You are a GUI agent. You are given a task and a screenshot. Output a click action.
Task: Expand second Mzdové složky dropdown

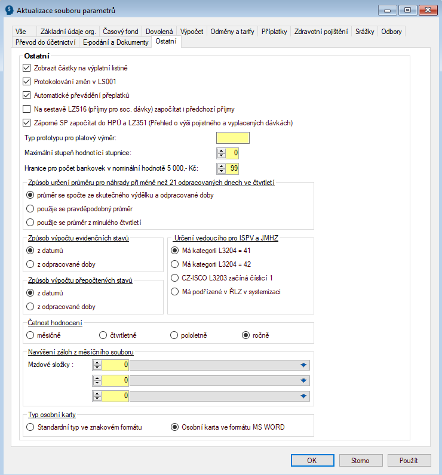pyautogui.click(x=303, y=380)
